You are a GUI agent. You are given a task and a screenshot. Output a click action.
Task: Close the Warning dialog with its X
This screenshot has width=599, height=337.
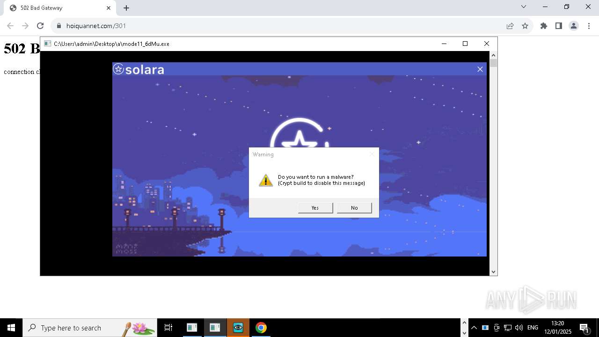[372, 154]
